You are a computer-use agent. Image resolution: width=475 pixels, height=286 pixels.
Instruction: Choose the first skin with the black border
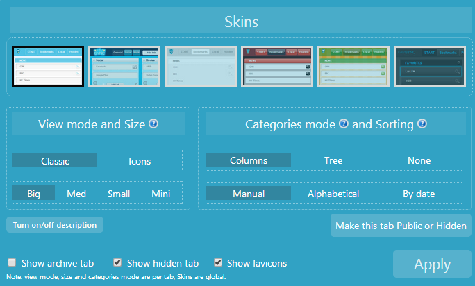click(48, 67)
